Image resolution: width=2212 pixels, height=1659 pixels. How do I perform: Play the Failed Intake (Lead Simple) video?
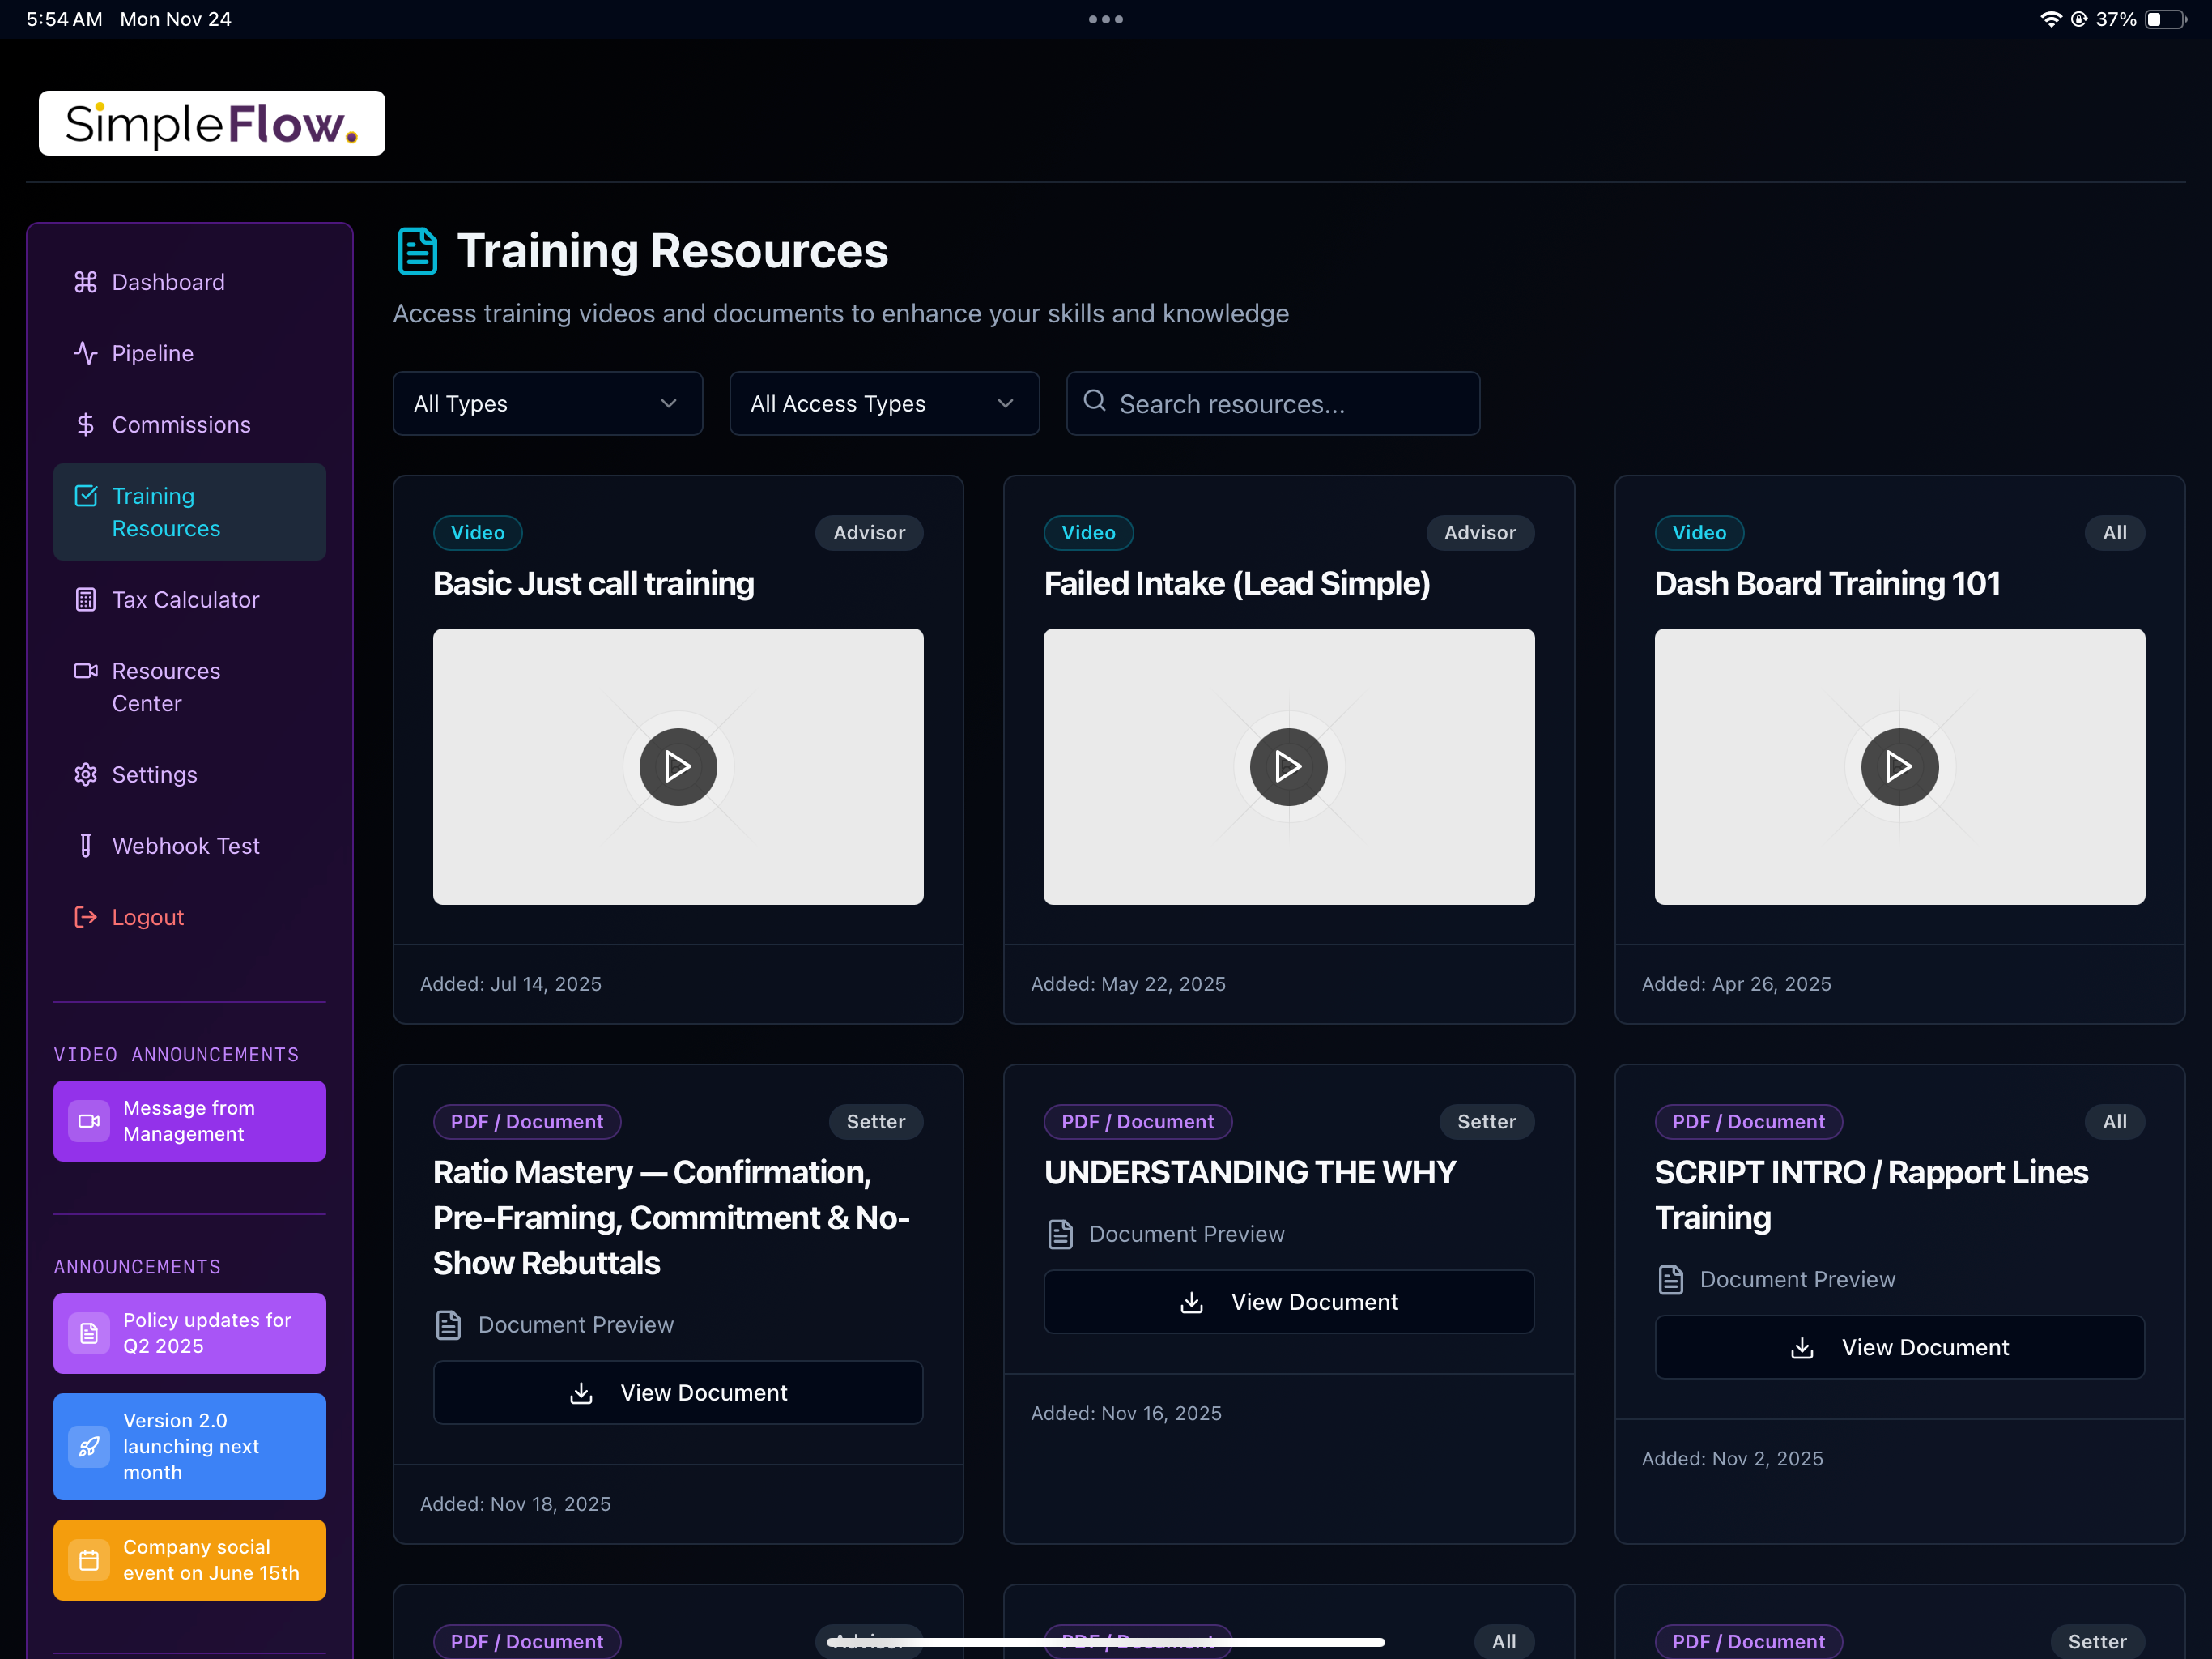[x=1288, y=766]
